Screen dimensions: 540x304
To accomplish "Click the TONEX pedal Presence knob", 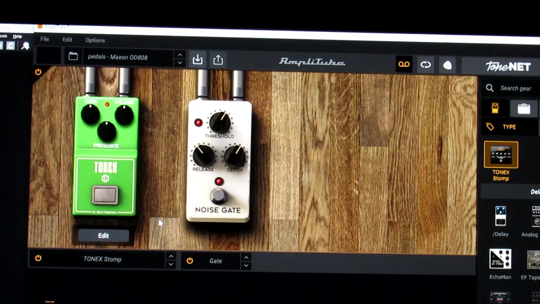I will pyautogui.click(x=106, y=131).
